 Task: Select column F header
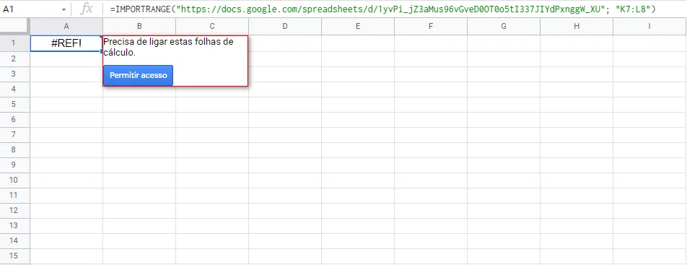[x=431, y=26]
